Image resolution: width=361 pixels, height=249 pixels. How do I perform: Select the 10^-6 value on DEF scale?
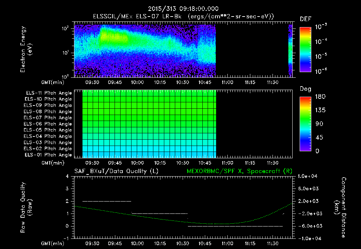(321, 71)
